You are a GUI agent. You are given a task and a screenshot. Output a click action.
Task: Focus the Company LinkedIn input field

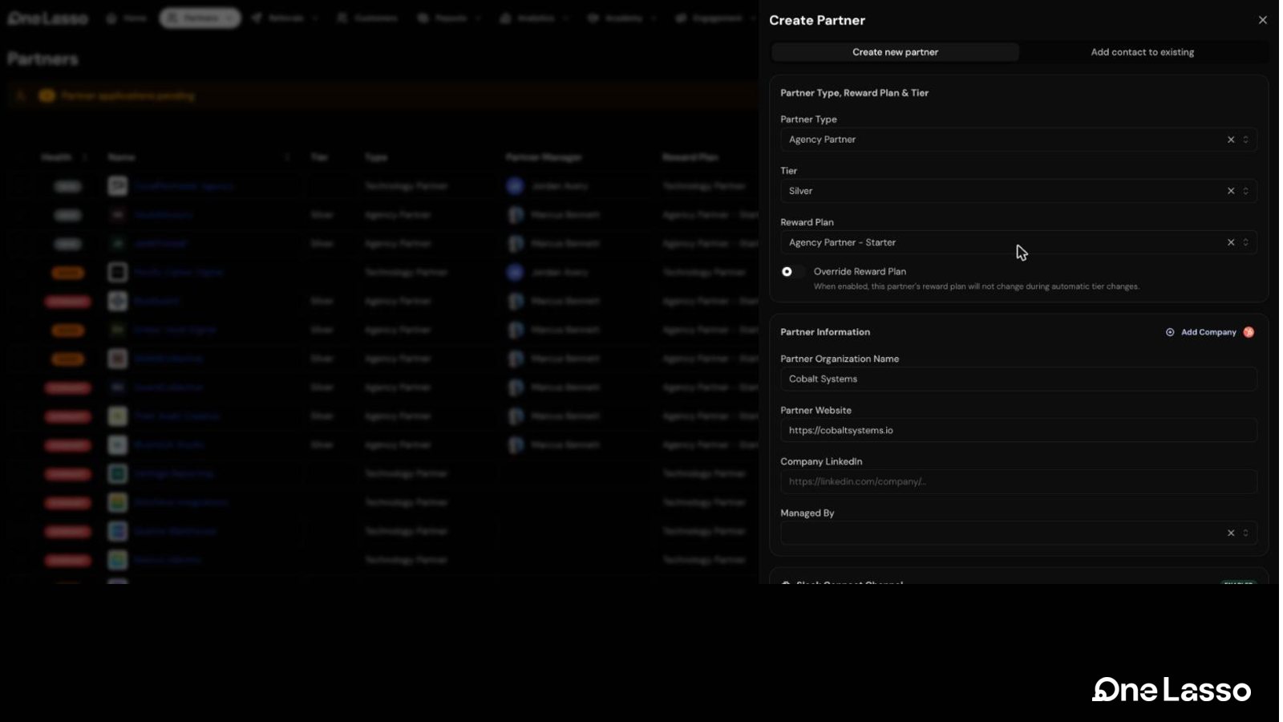(1018, 481)
